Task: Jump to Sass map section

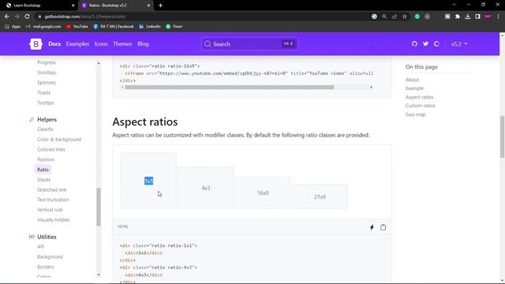Action: point(416,114)
